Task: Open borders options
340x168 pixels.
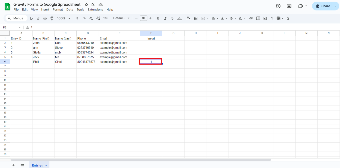Action: click(196, 18)
